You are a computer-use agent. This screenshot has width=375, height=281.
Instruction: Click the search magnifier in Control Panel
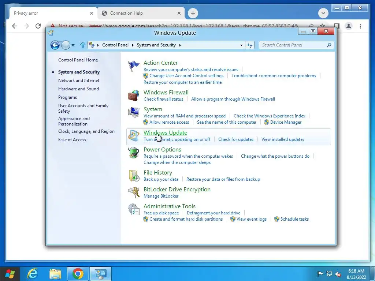coord(329,45)
